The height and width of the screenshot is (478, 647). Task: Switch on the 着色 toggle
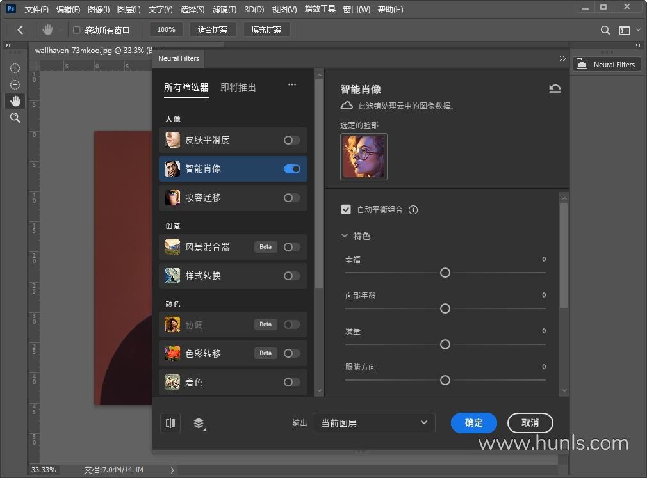pos(291,382)
